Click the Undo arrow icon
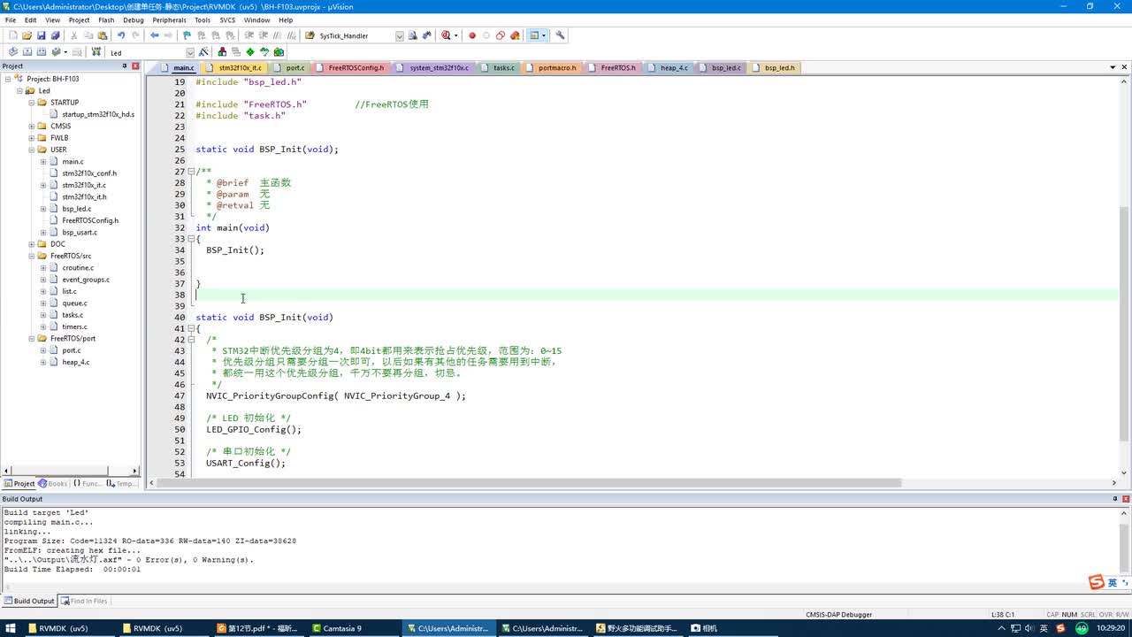This screenshot has width=1132, height=637. pos(121,35)
